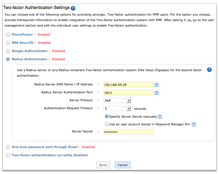
Task: Select the PhoneFactor radio button
Action: click(x=8, y=34)
